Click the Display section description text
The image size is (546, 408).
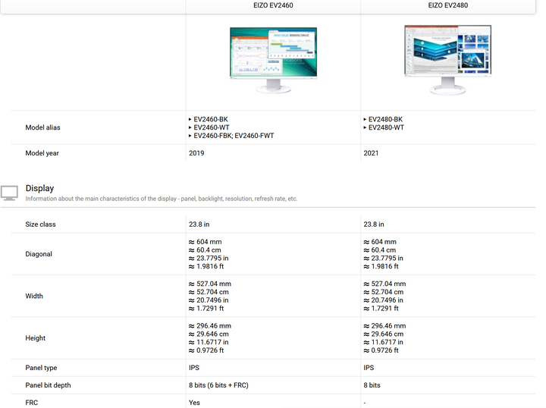(x=162, y=199)
